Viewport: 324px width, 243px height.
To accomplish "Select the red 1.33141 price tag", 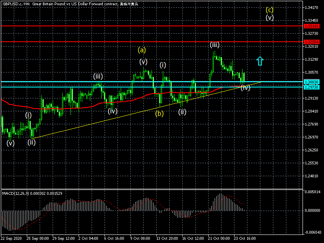I will [311, 26].
